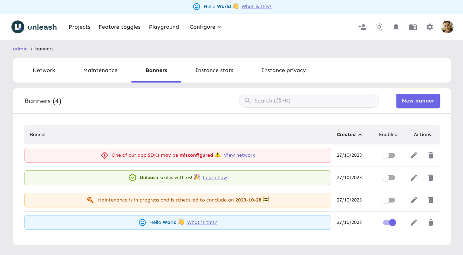
Task: Switch to the Instance stats tab
Action: tap(214, 70)
